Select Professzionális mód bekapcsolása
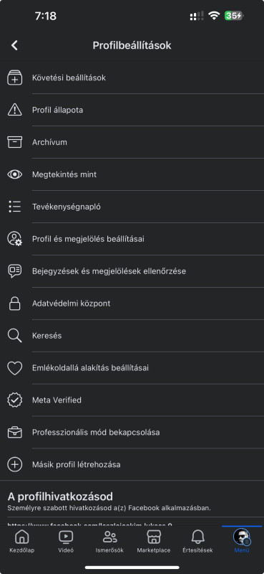Screen dimensions: 264x574 point(132,433)
